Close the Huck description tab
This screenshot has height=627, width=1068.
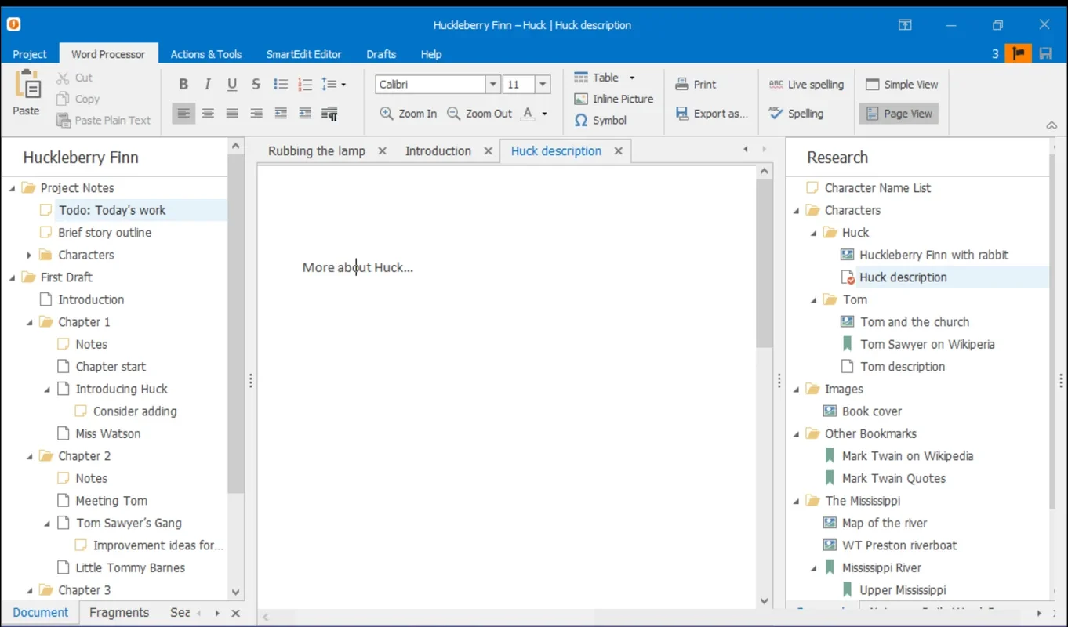(x=618, y=151)
